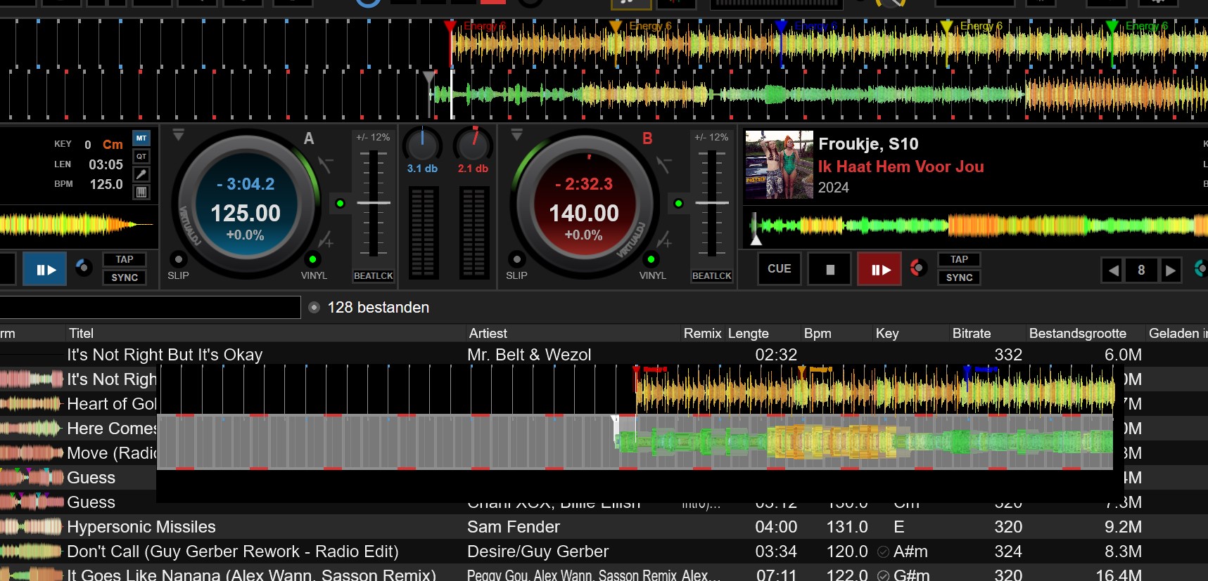Jump to blue cue marker in waveform
Viewport: 1208px width, 581px height.
click(781, 27)
